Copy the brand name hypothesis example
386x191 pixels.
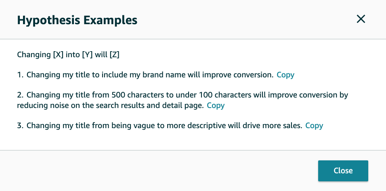click(x=285, y=75)
